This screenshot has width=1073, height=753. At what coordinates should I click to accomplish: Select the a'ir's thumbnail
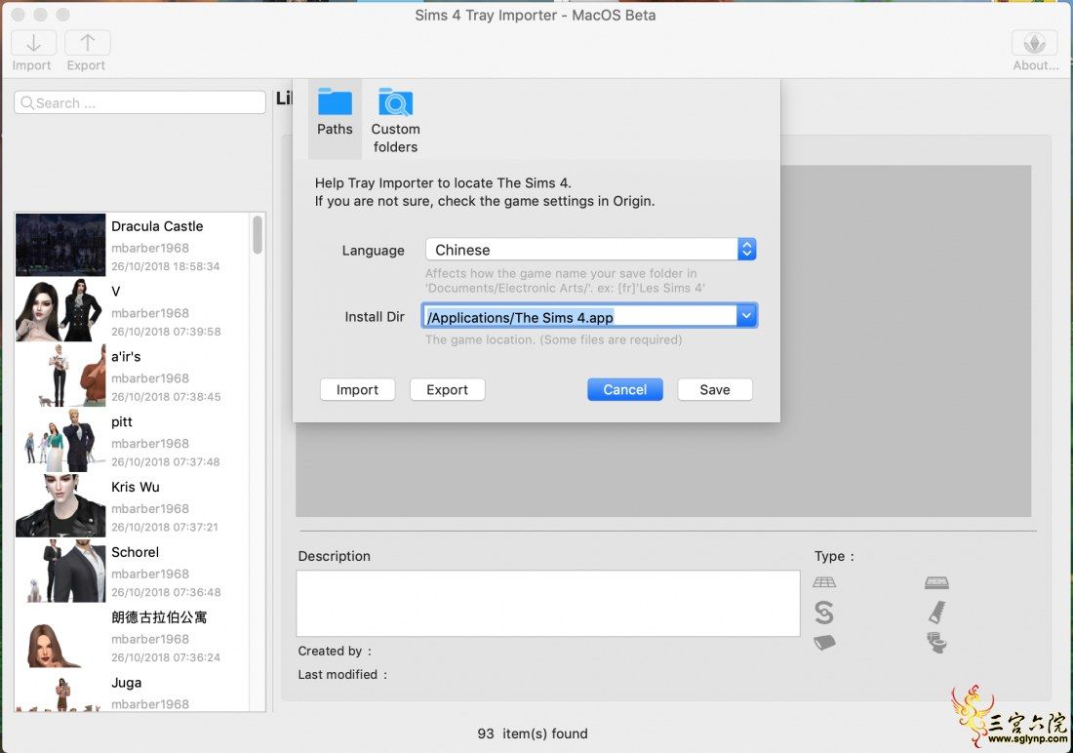[x=60, y=376]
